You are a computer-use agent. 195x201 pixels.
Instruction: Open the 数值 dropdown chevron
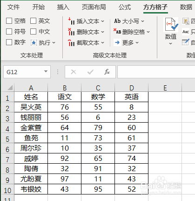pos(171,44)
